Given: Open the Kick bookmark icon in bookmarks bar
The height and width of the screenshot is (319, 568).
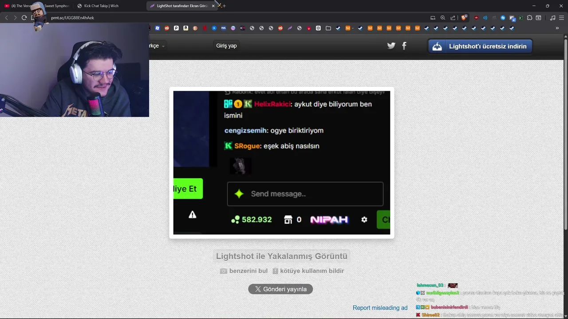Looking at the screenshot, I should [x=242, y=28].
